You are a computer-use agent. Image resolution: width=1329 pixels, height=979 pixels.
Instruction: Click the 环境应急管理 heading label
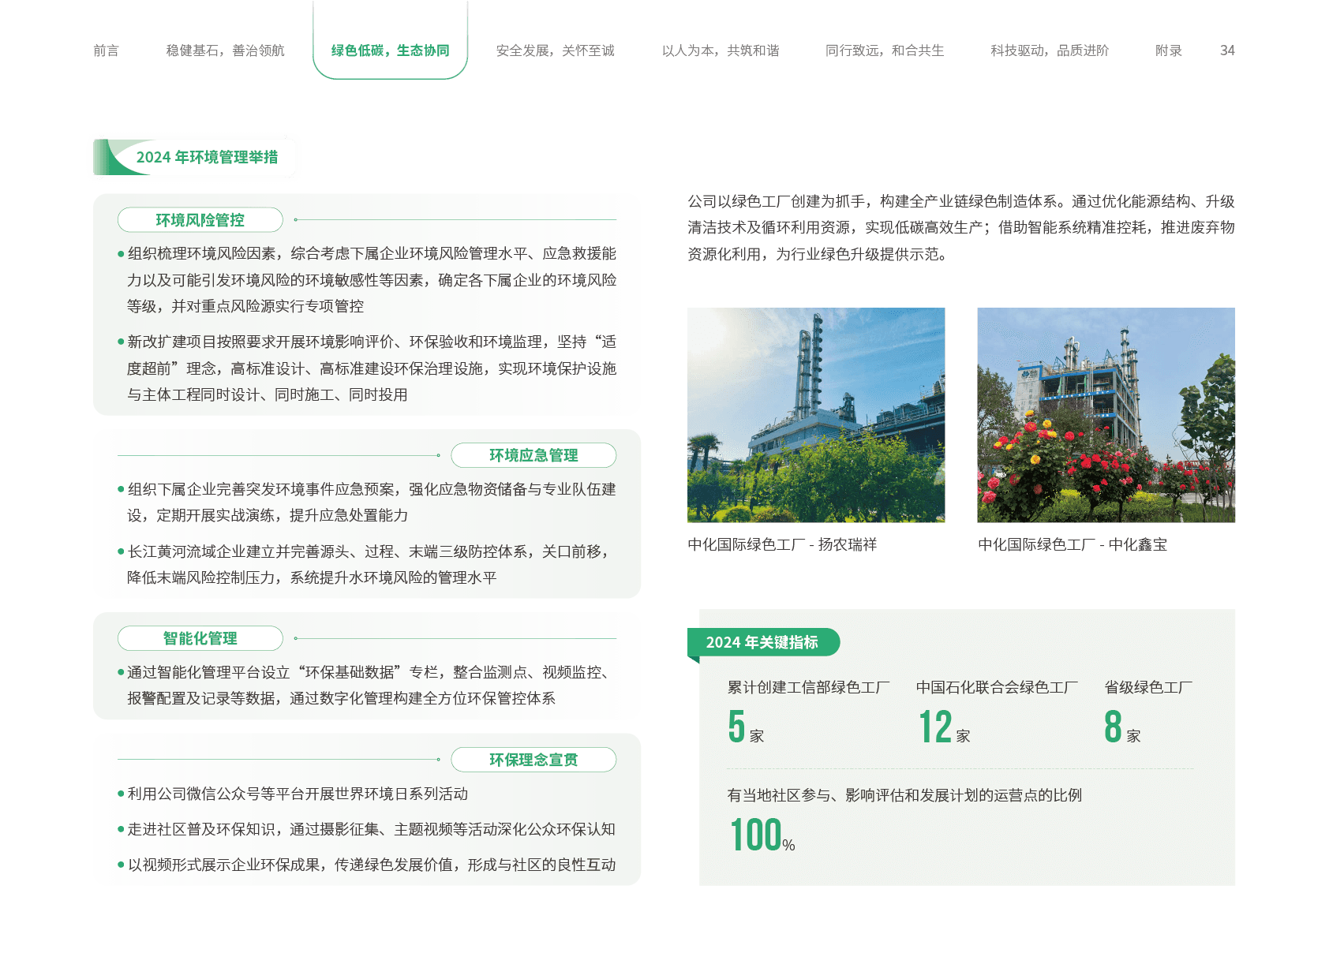(x=533, y=455)
